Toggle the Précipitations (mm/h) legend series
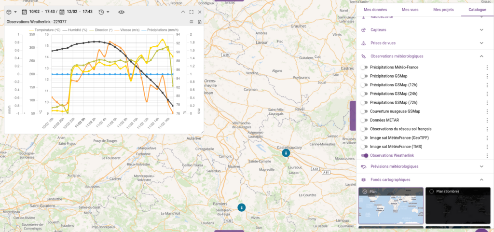The height and width of the screenshot is (232, 494). [161, 30]
